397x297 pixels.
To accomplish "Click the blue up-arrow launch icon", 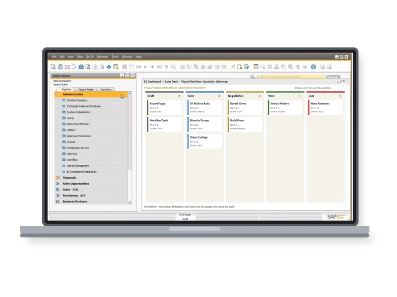I will pos(109,67).
